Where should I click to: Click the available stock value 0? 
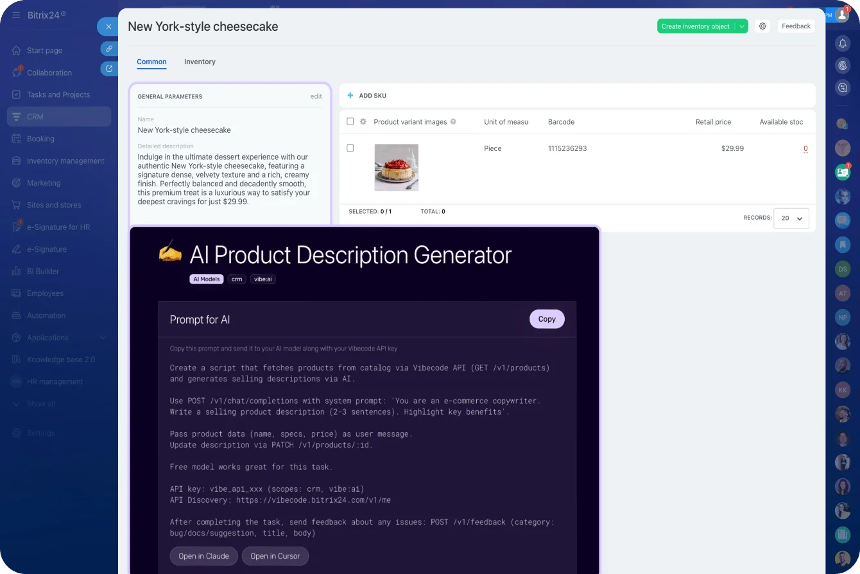coord(805,148)
